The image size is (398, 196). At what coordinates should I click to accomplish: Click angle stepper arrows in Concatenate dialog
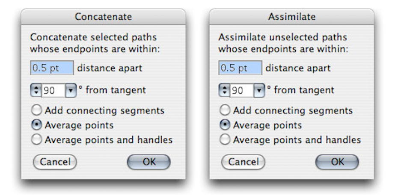36,90
